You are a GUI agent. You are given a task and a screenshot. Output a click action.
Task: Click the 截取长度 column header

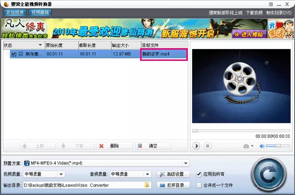pos(94,45)
